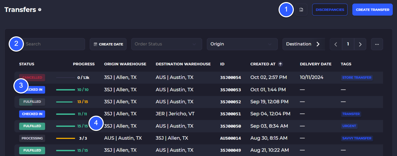Click the Transfer tag on 3SJ00051
397x156 pixels.
click(351, 114)
